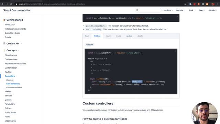The image size is (220, 124).
Task: Open the Versions dropdown
Action: point(168,10)
